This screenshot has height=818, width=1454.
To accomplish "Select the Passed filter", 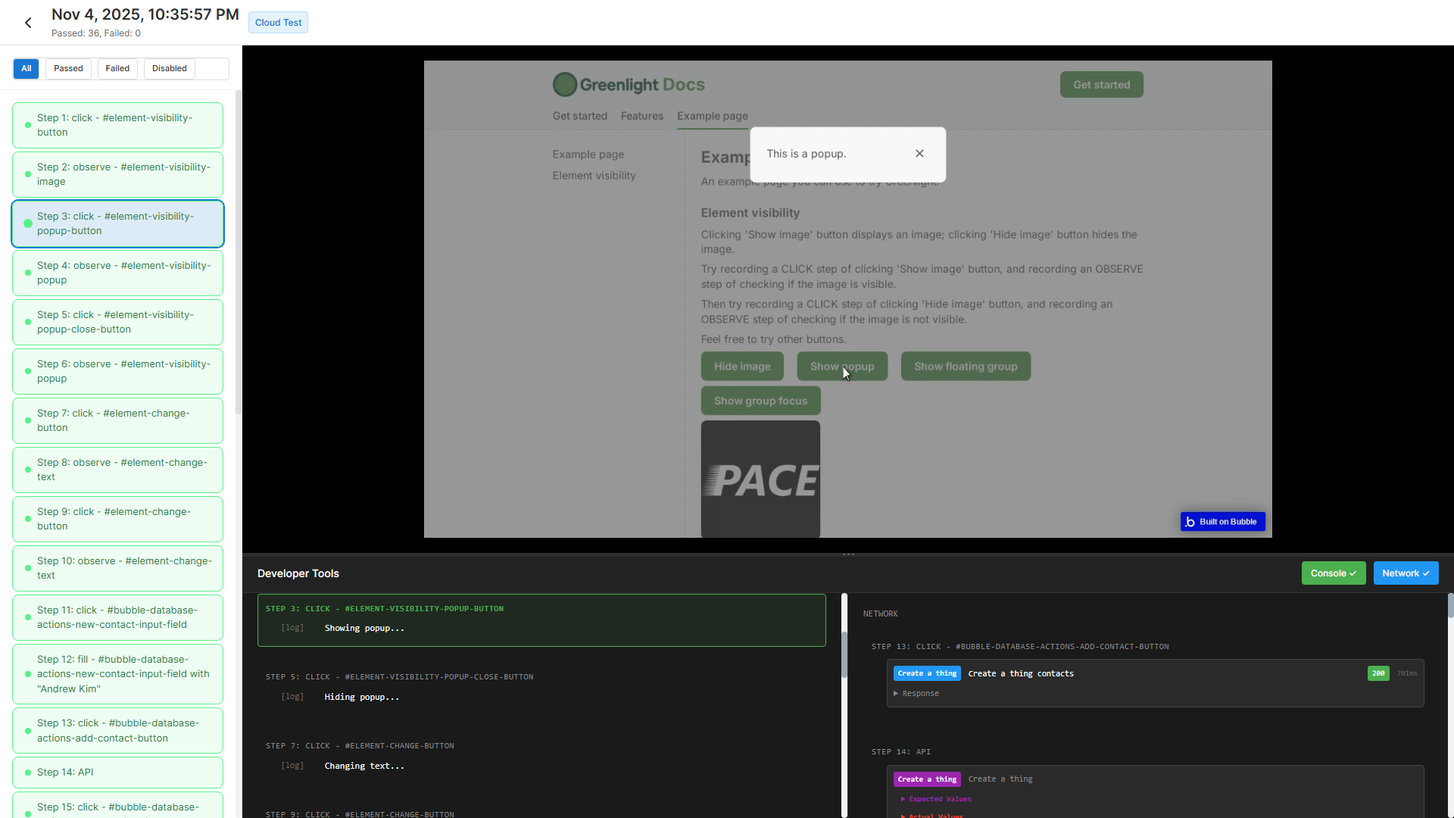I will (68, 69).
